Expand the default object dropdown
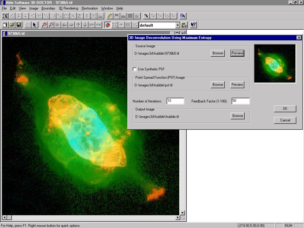Viewport: 304px width, 228px height. tap(178, 25)
